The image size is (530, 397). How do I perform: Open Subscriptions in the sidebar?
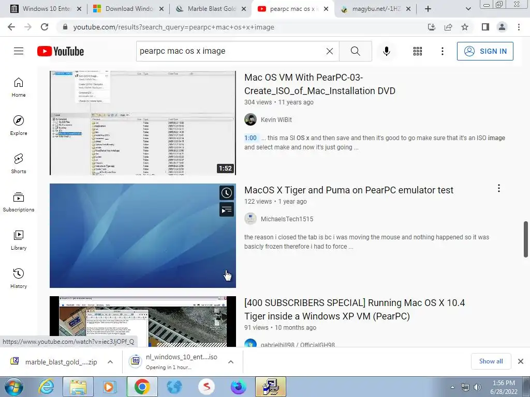click(x=19, y=202)
